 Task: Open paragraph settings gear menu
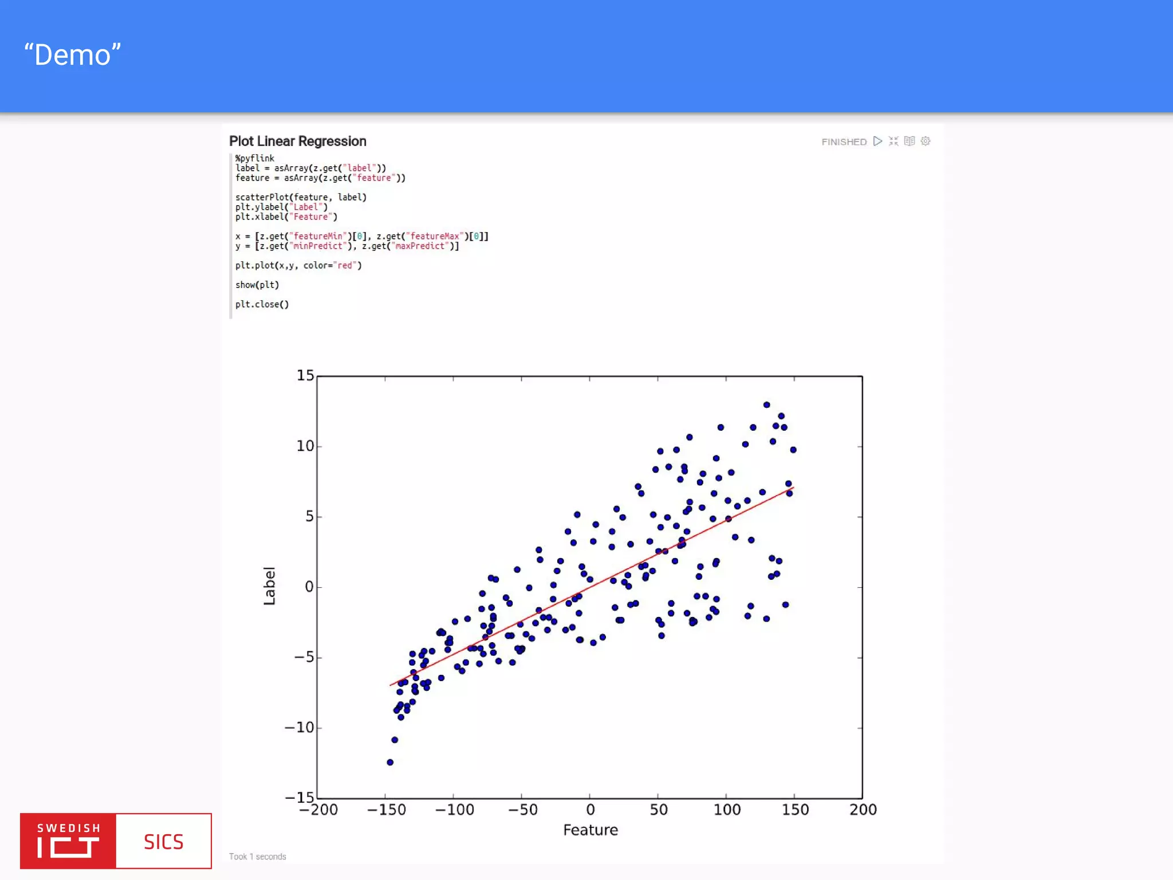tap(926, 141)
